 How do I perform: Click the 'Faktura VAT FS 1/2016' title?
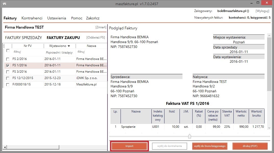(187, 104)
